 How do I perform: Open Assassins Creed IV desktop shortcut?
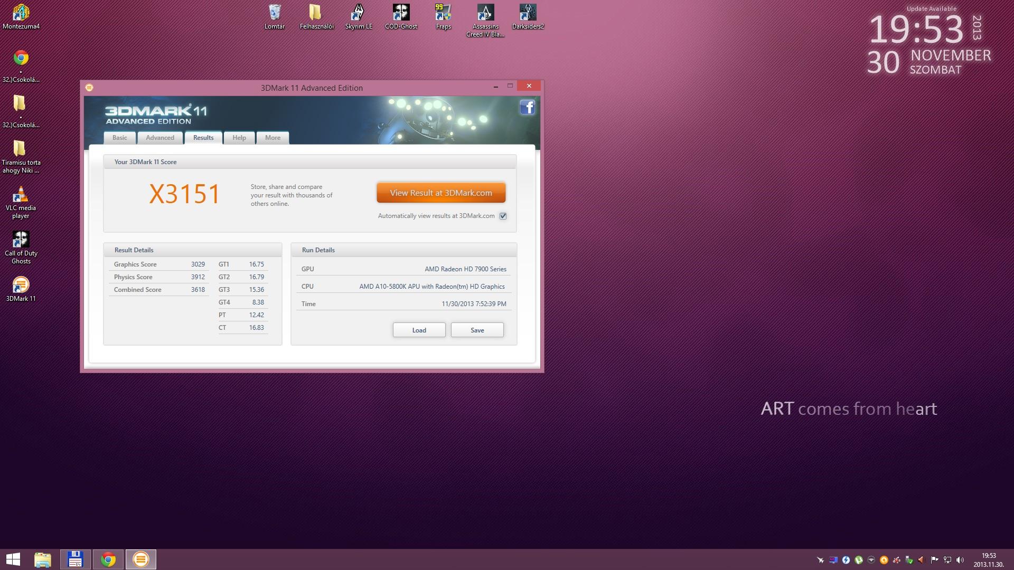(485, 13)
